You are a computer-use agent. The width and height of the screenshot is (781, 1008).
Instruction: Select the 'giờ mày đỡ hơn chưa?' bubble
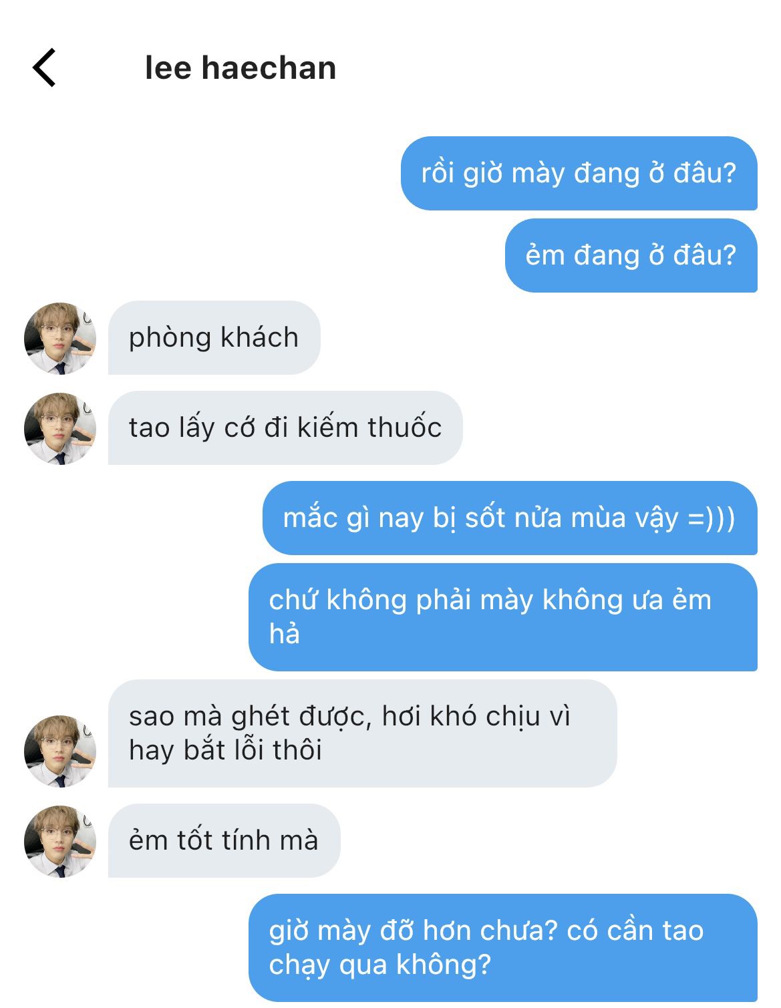502,947
